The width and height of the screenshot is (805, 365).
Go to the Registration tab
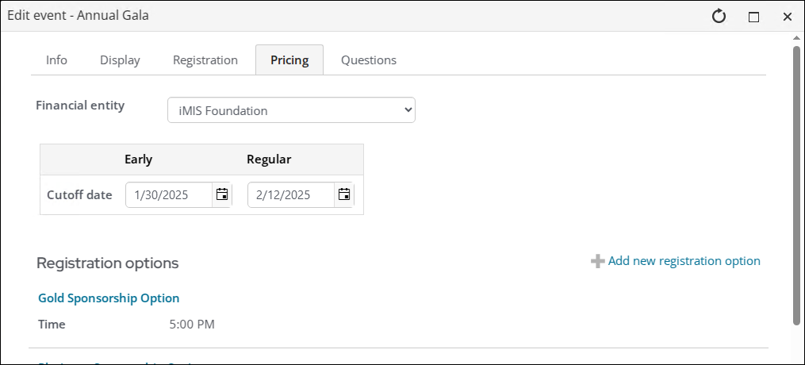click(x=205, y=60)
